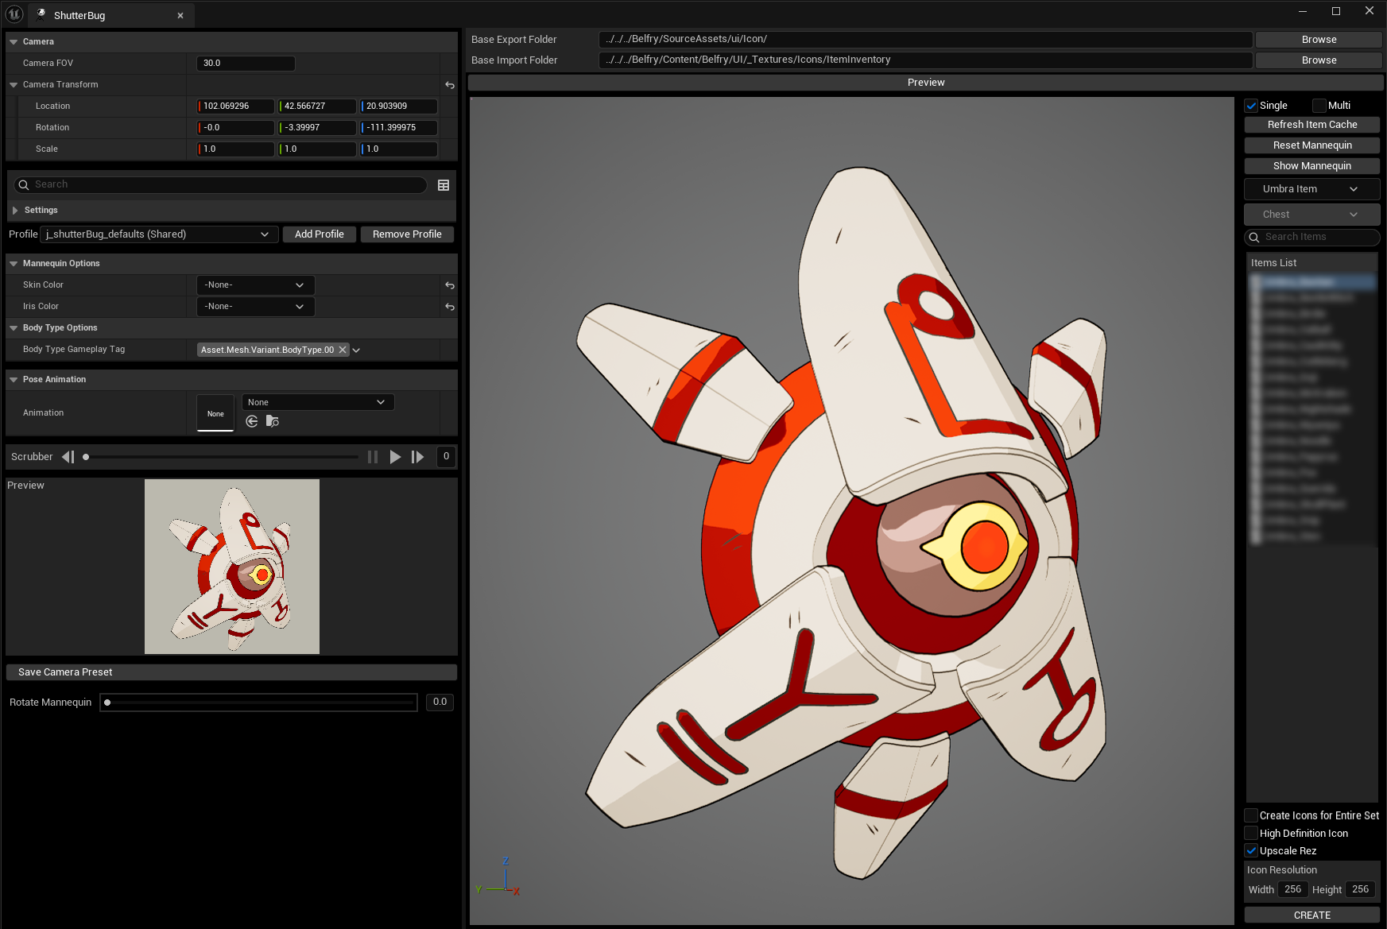
Task: Click the scrubber frame number field
Action: click(x=446, y=457)
